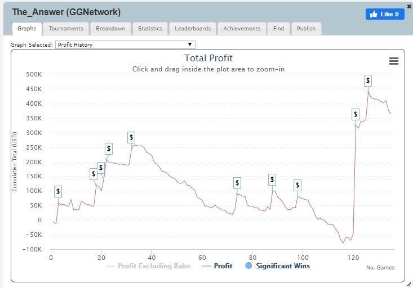This screenshot has width=413, height=288.
Task: Toggle the Profit series in legend
Action: 217,266
